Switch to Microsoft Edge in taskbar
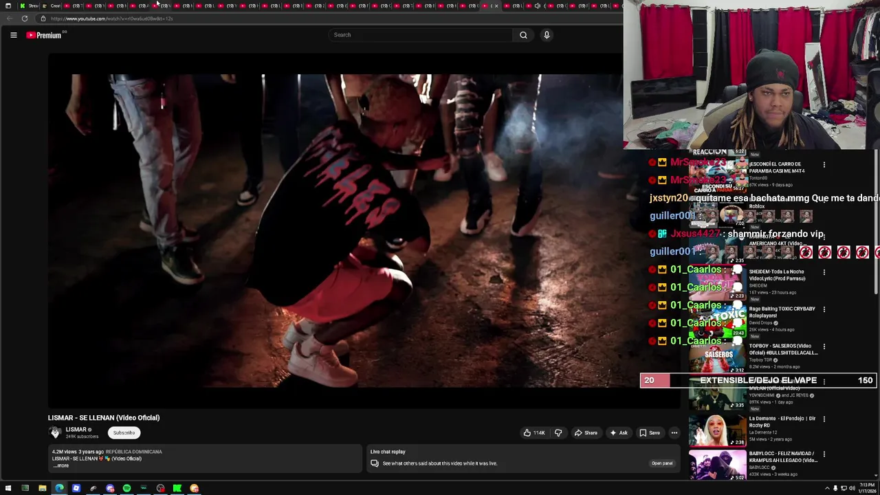The height and width of the screenshot is (495, 880). click(59, 488)
